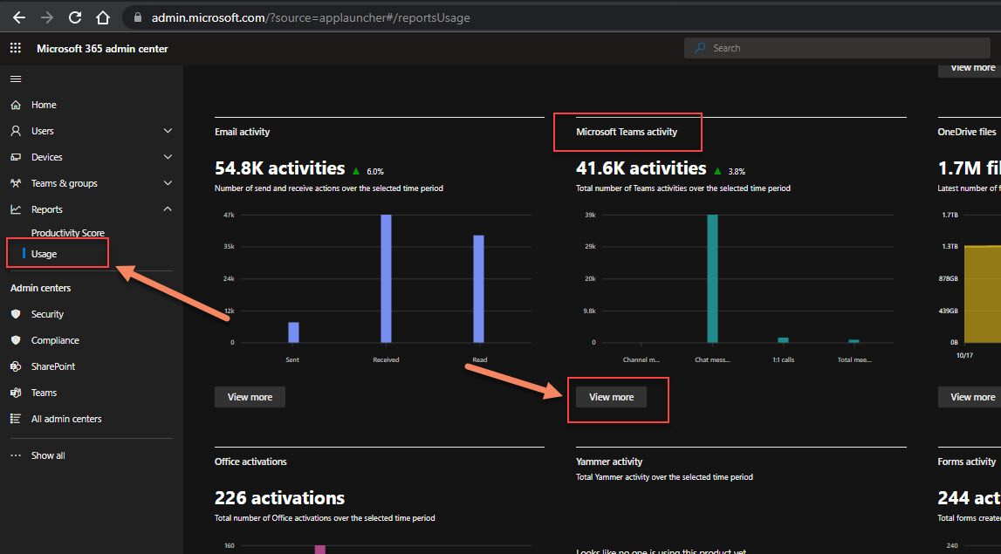This screenshot has height=554, width=1001.
Task: Expand the Teams & groups chevron
Action: click(168, 183)
